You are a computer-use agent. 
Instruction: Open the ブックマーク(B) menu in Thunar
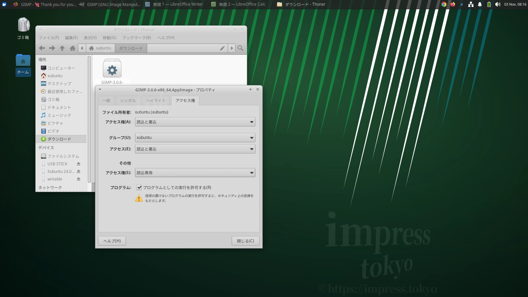(137, 38)
